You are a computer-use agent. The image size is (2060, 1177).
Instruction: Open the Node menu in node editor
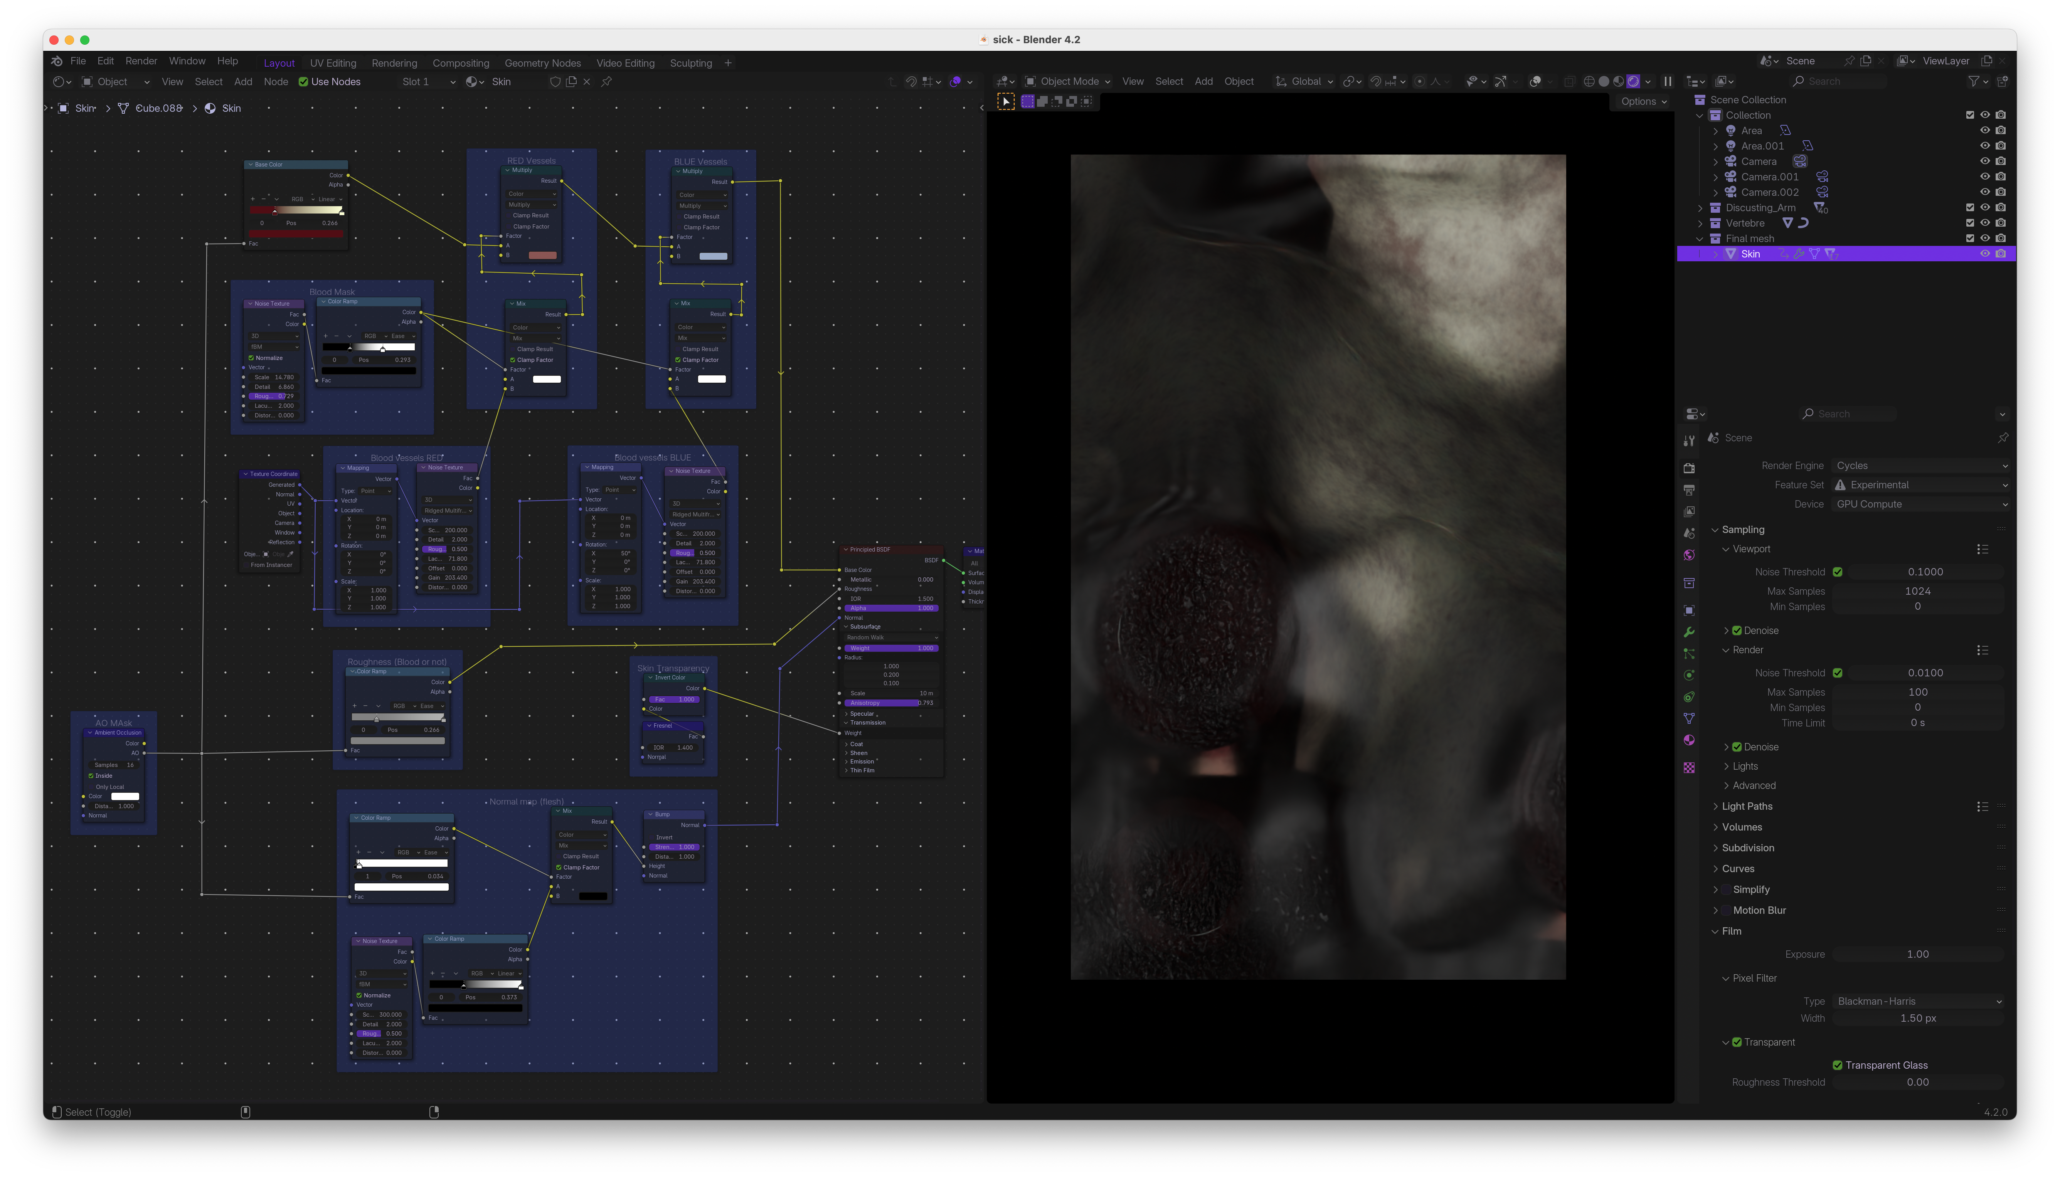click(276, 82)
